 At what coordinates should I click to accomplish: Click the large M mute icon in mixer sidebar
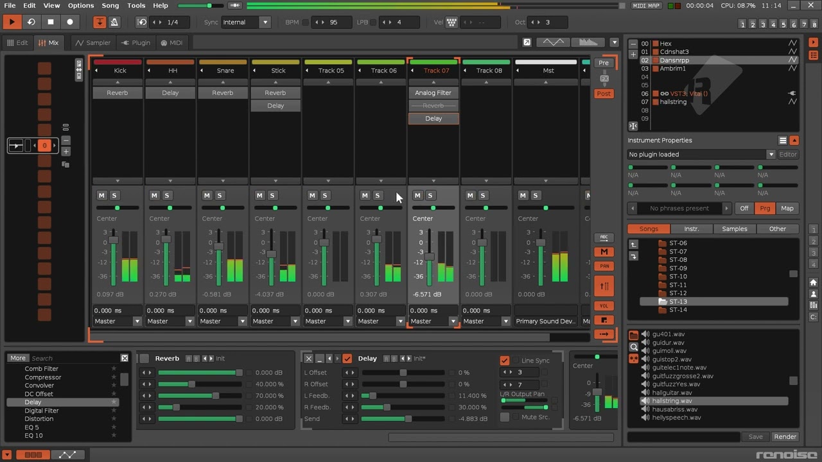(604, 252)
